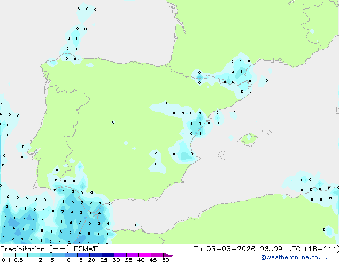Click the '06..09 UTC' time label
This screenshot has height=262, width=339.
280,249
